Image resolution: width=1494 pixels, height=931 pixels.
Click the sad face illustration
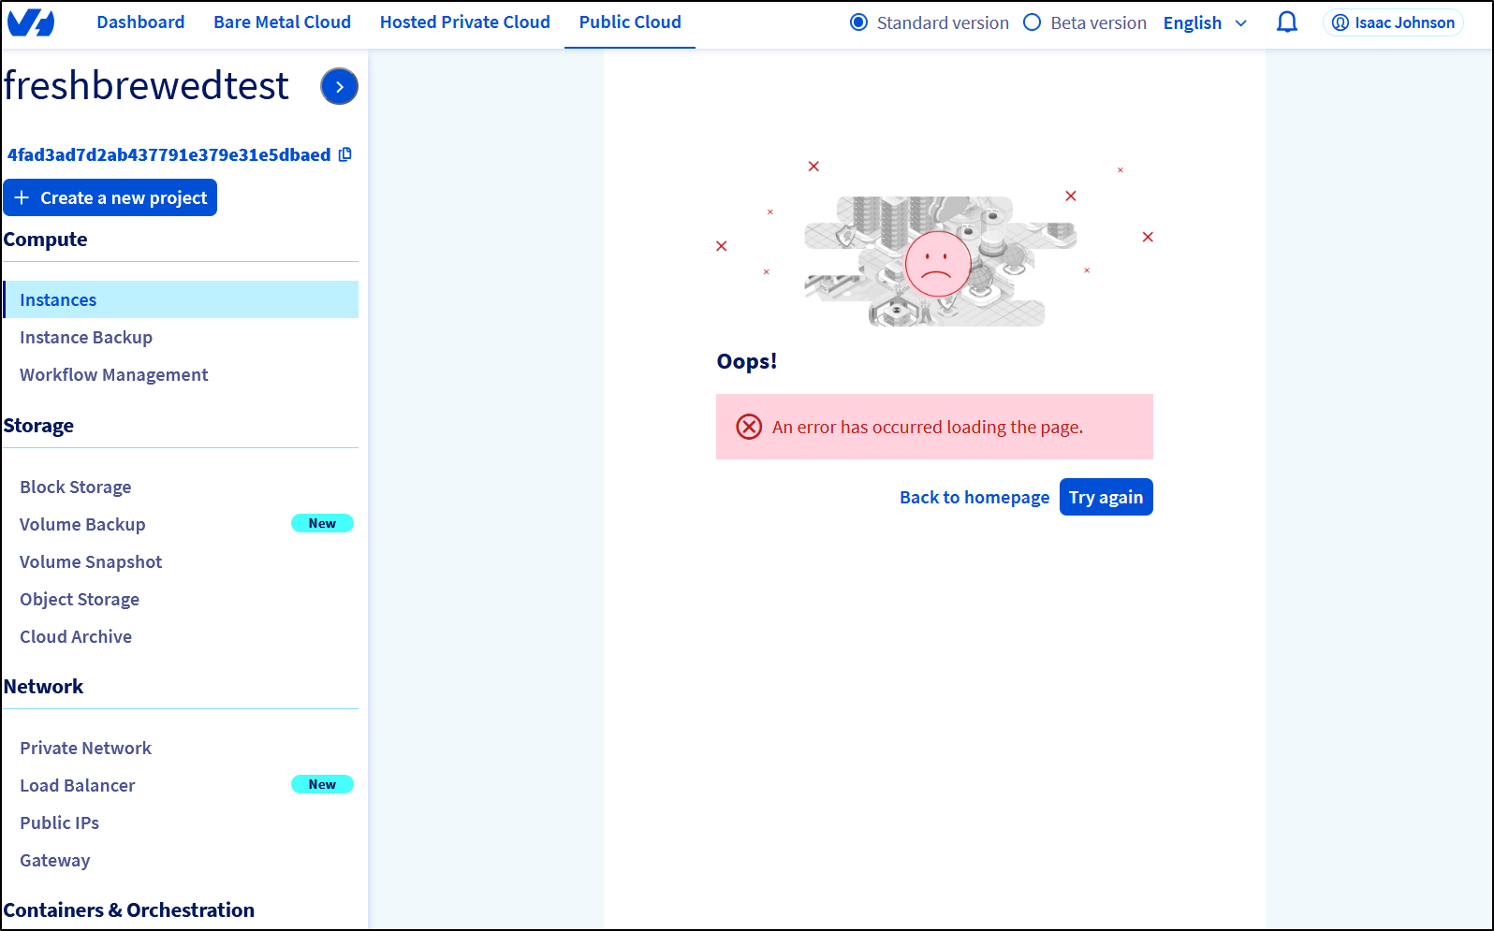(937, 264)
